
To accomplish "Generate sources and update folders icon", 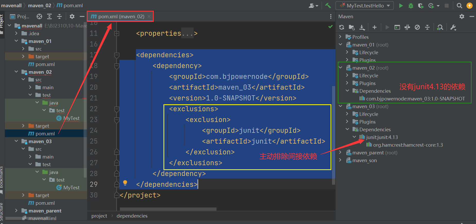I will pos(352,27).
